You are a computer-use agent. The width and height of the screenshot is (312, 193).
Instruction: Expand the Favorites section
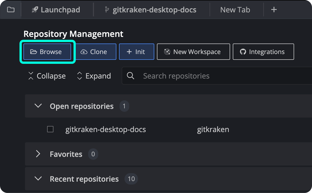point(38,154)
